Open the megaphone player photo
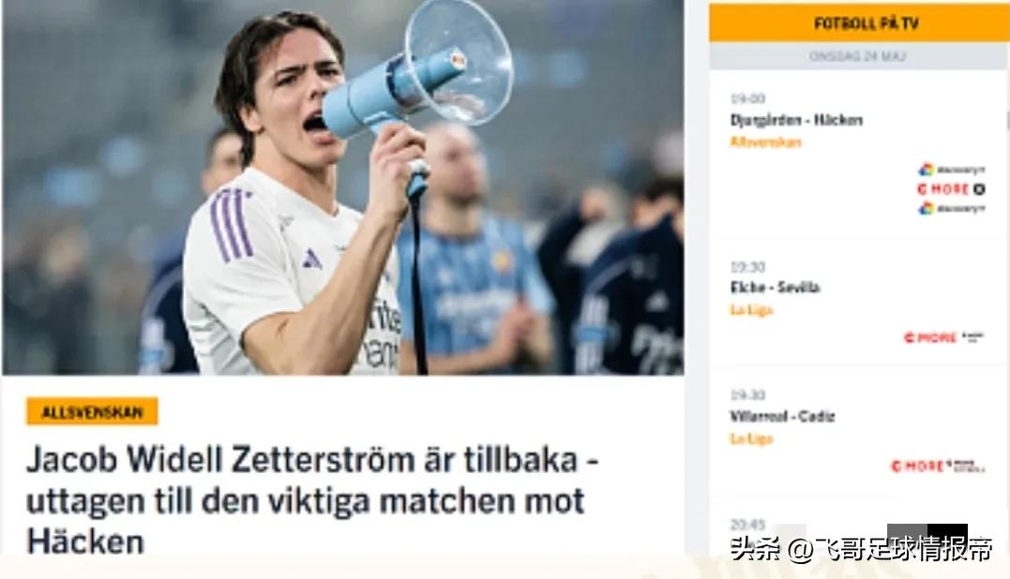 coord(342,187)
